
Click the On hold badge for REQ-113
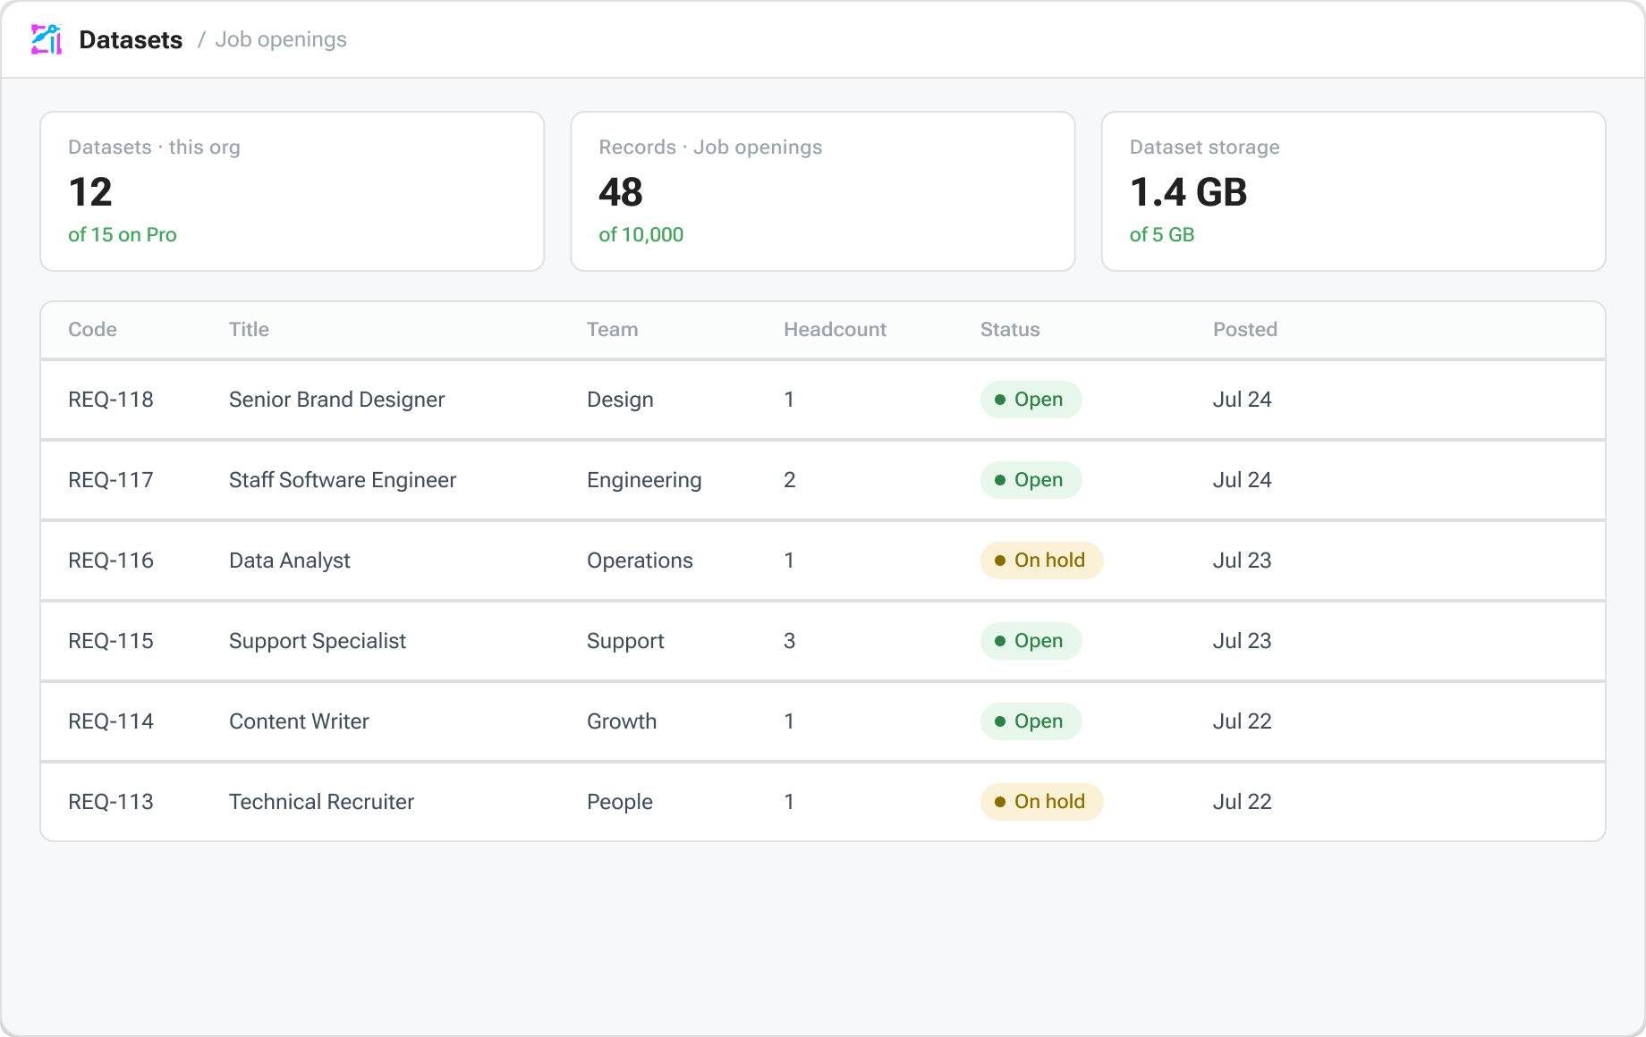point(1041,802)
